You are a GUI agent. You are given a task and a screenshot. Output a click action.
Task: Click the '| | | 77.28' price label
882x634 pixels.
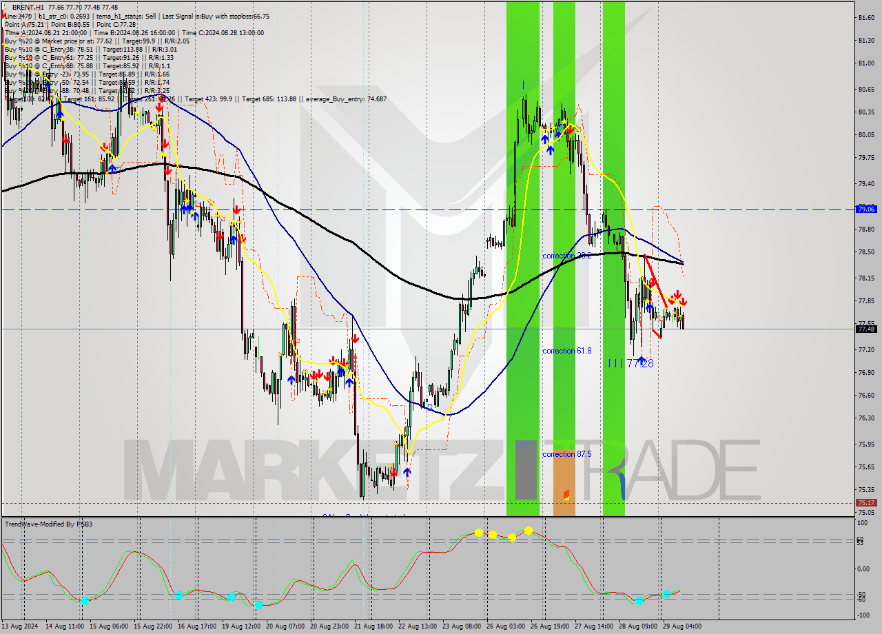[630, 363]
